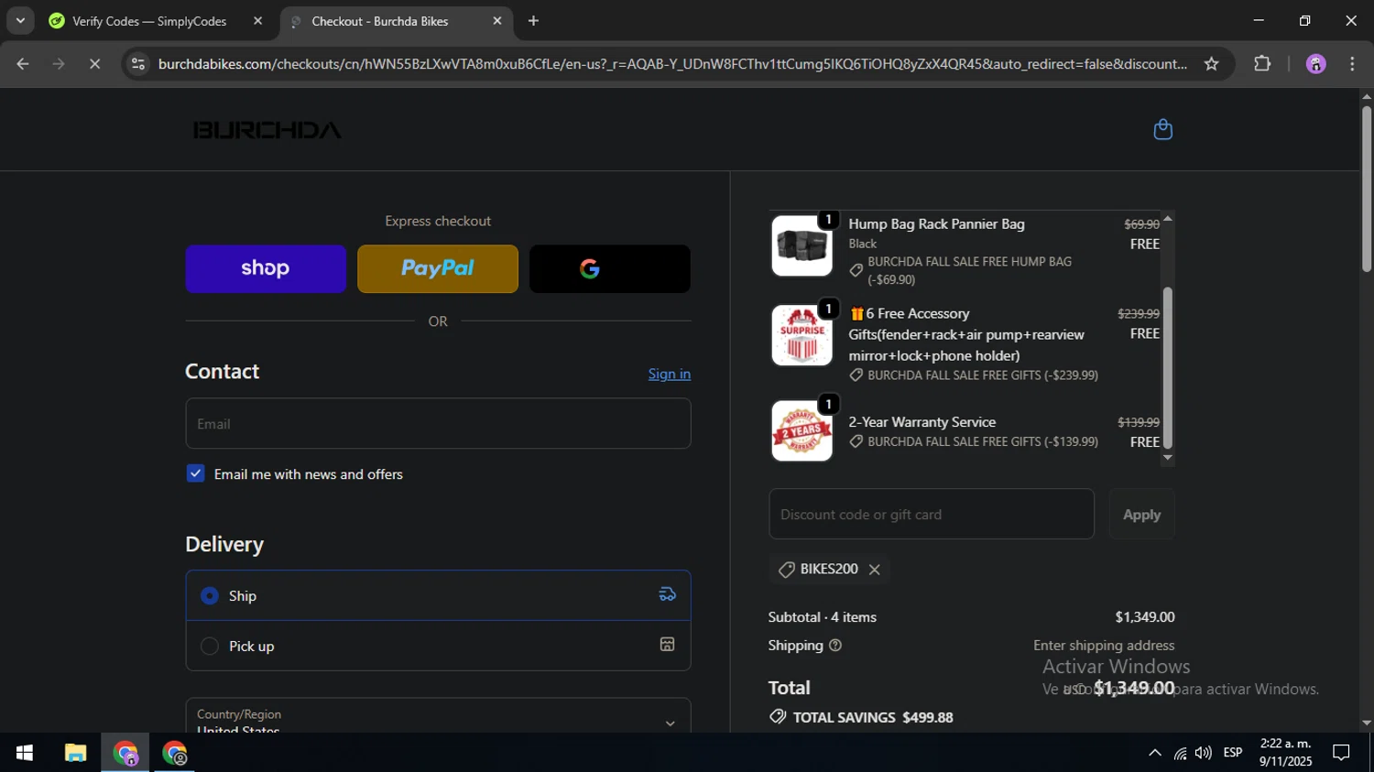The width and height of the screenshot is (1374, 772).
Task: Follow the Sign in link
Action: click(x=670, y=374)
